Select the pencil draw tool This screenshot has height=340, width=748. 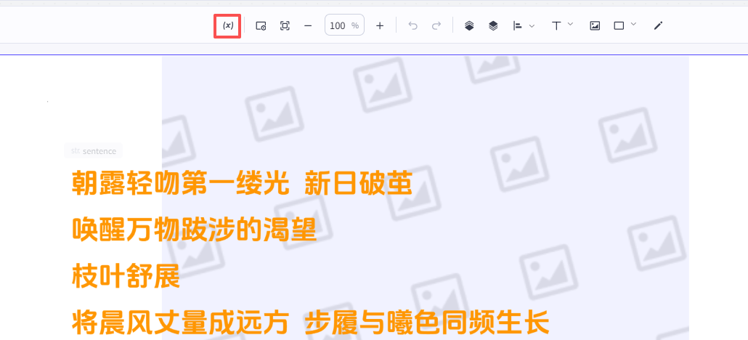click(659, 25)
